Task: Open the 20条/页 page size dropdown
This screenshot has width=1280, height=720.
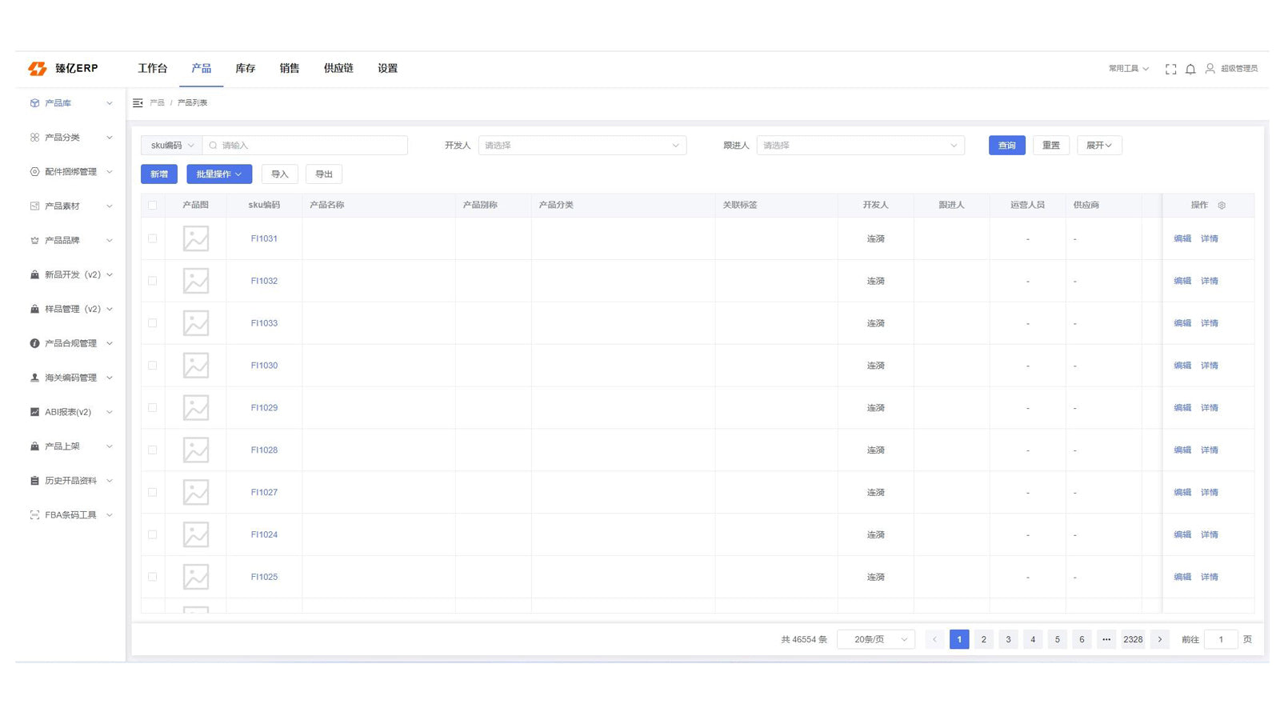Action: (x=876, y=639)
